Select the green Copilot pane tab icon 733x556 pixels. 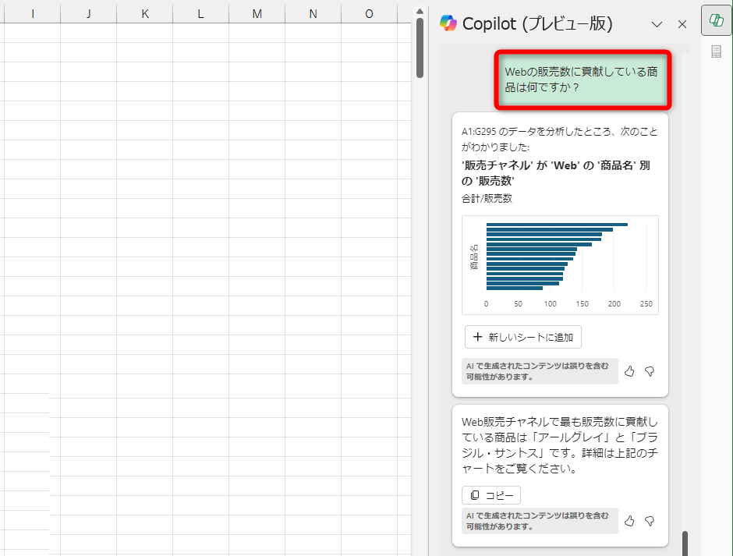[716, 20]
